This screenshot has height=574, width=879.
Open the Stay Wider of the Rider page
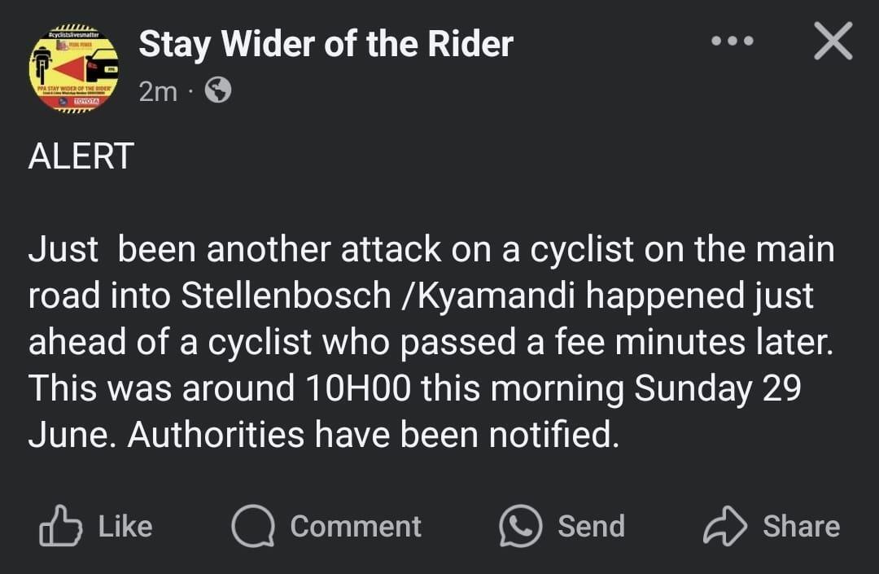tap(326, 44)
